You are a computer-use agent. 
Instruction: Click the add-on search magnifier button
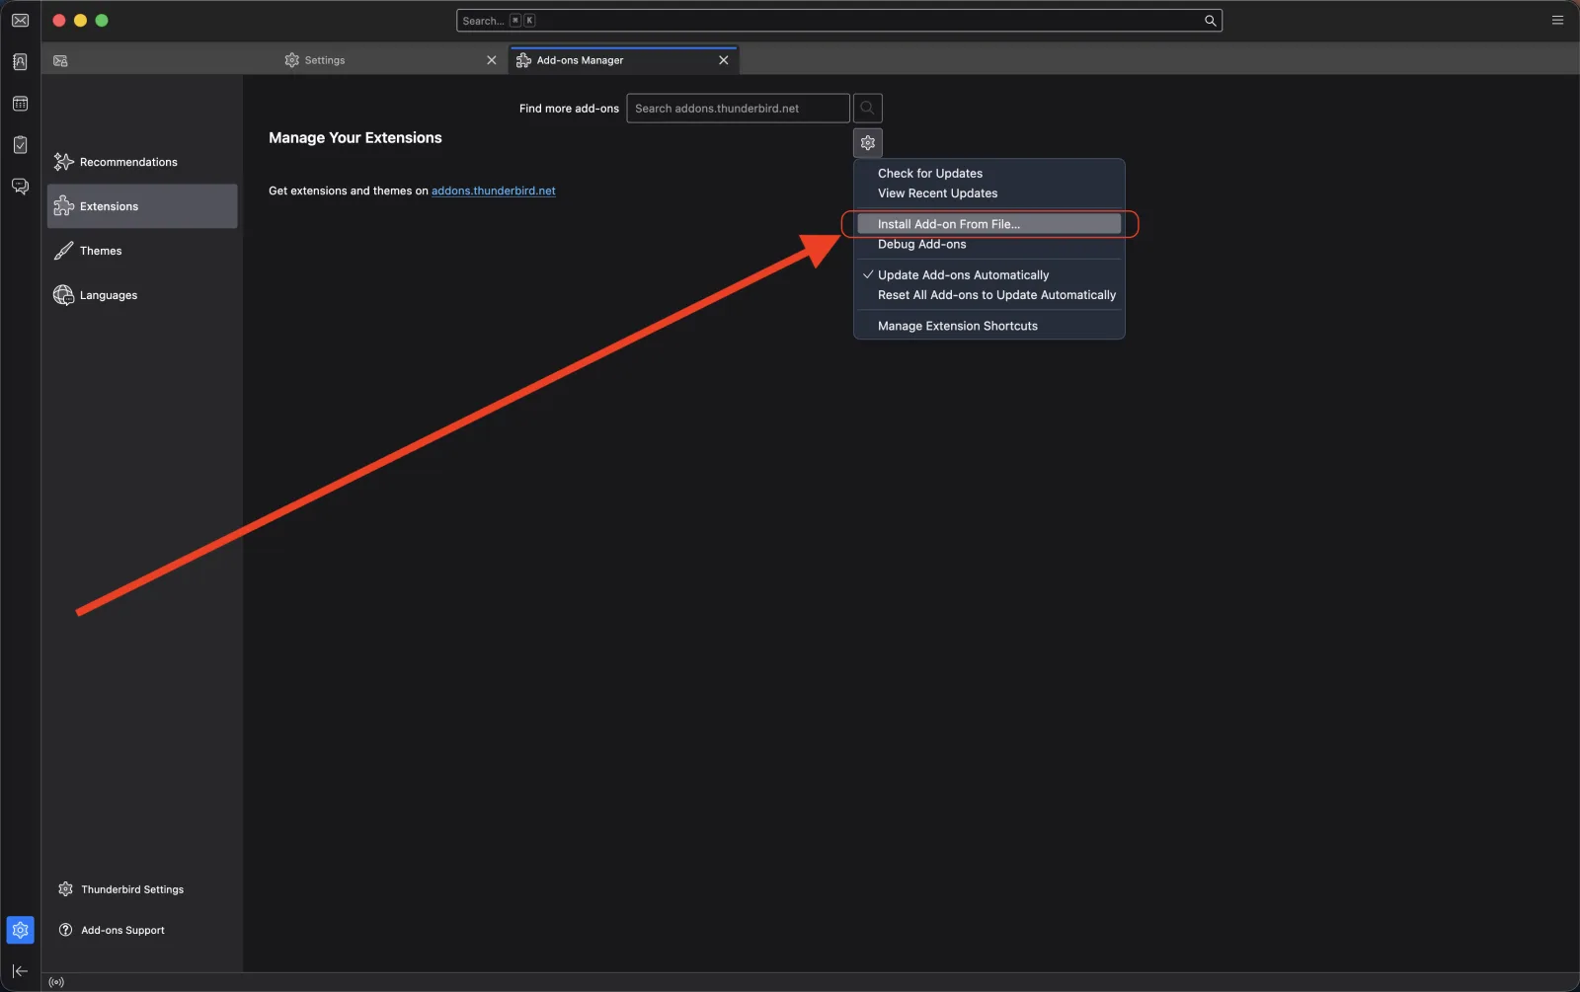(867, 108)
